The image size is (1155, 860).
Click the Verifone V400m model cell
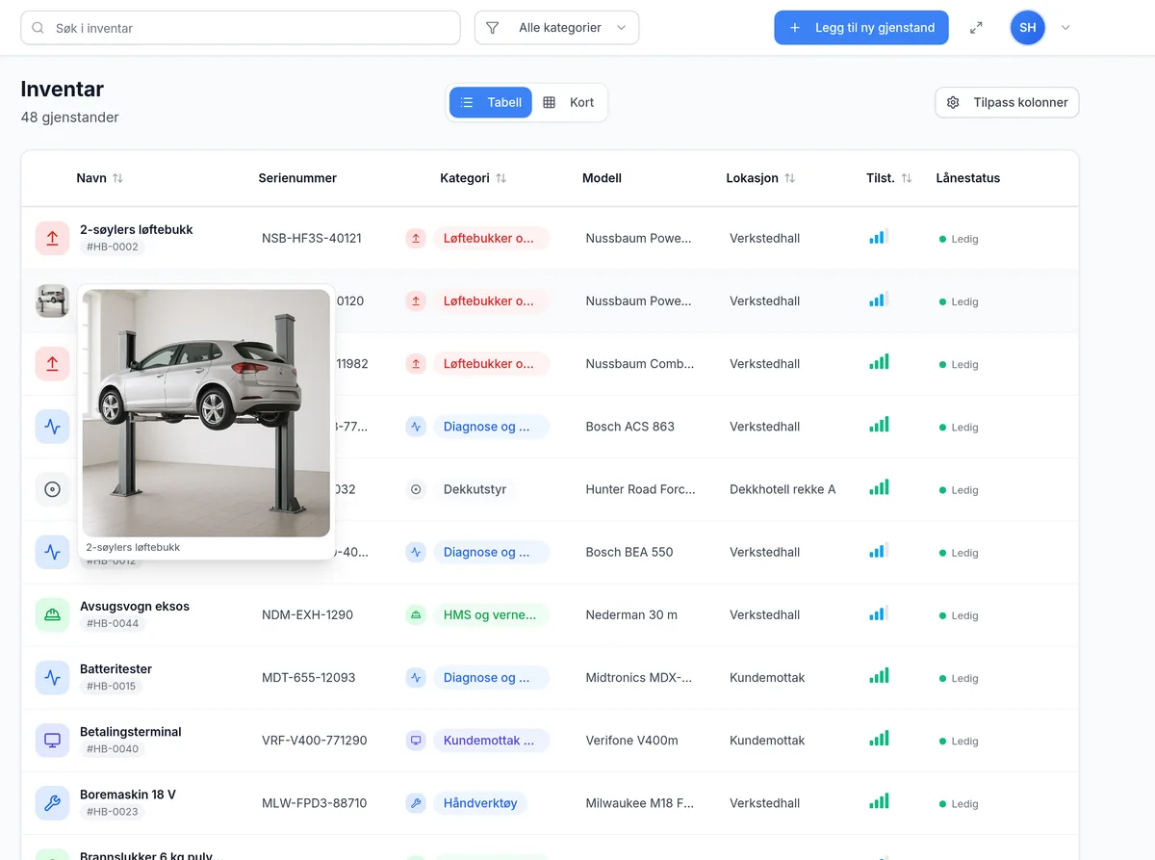[x=631, y=740]
